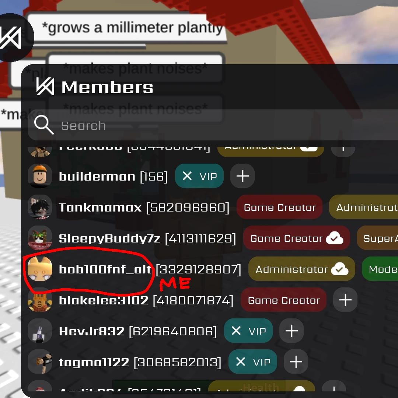Click Tankmamax's Administrator role tag
The height and width of the screenshot is (398, 398).
click(363, 207)
